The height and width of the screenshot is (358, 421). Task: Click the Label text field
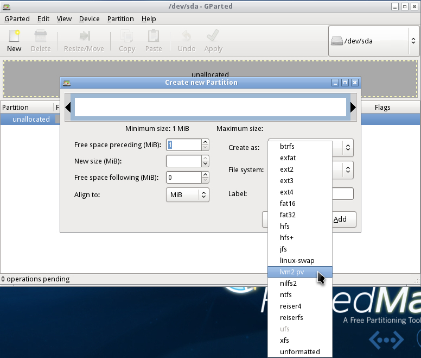pos(342,193)
